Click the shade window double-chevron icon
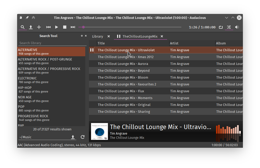260x168 pixels. coord(33,18)
